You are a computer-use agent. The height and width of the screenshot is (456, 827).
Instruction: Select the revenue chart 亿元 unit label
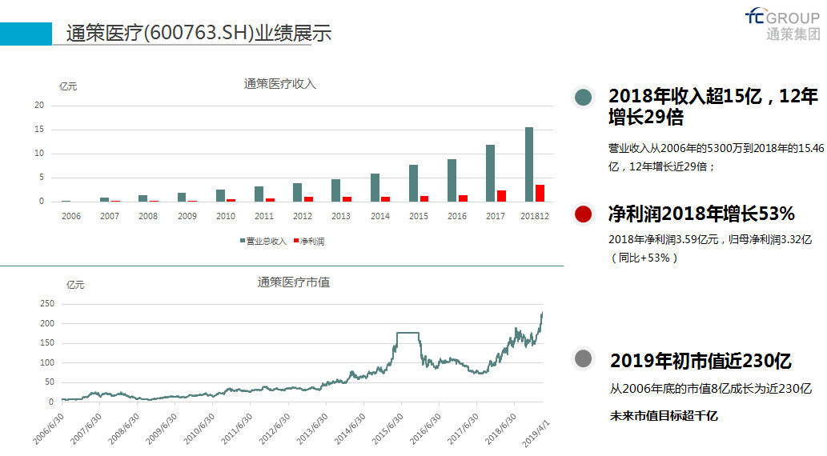[68, 86]
